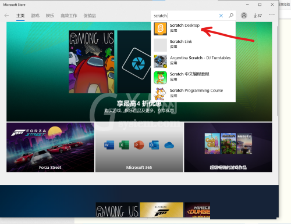Click the blank Scratch Link icon
The height and width of the screenshot is (224, 291).
pyautogui.click(x=160, y=45)
